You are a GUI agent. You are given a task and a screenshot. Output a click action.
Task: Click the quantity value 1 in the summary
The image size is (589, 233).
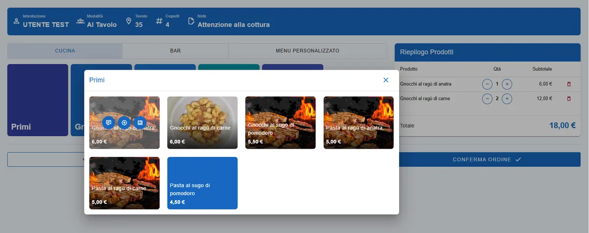[x=497, y=84]
